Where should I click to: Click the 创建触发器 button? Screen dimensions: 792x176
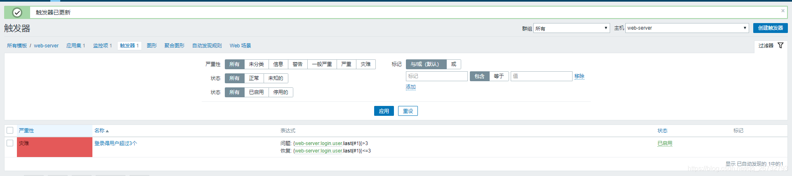click(770, 28)
